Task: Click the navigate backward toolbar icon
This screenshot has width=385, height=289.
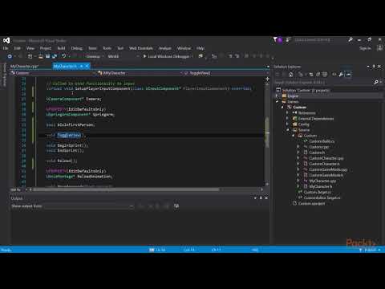Action: (x=10, y=56)
